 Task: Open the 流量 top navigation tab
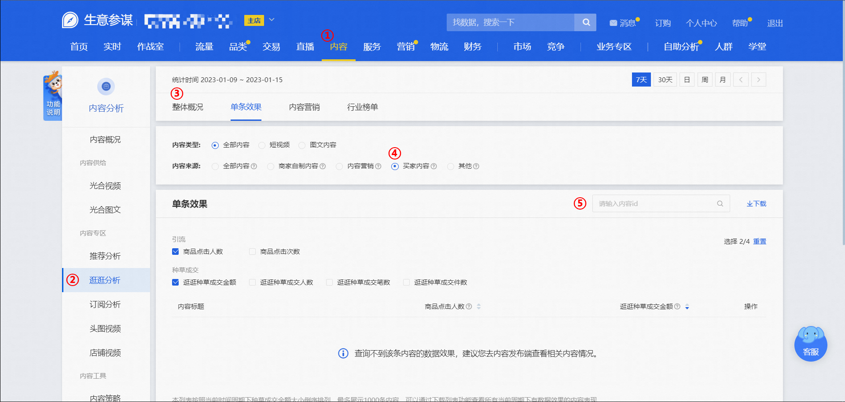click(204, 47)
